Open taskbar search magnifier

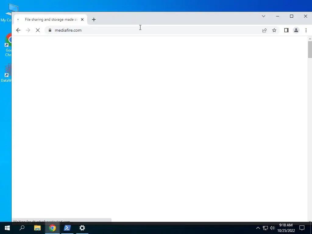point(22,228)
